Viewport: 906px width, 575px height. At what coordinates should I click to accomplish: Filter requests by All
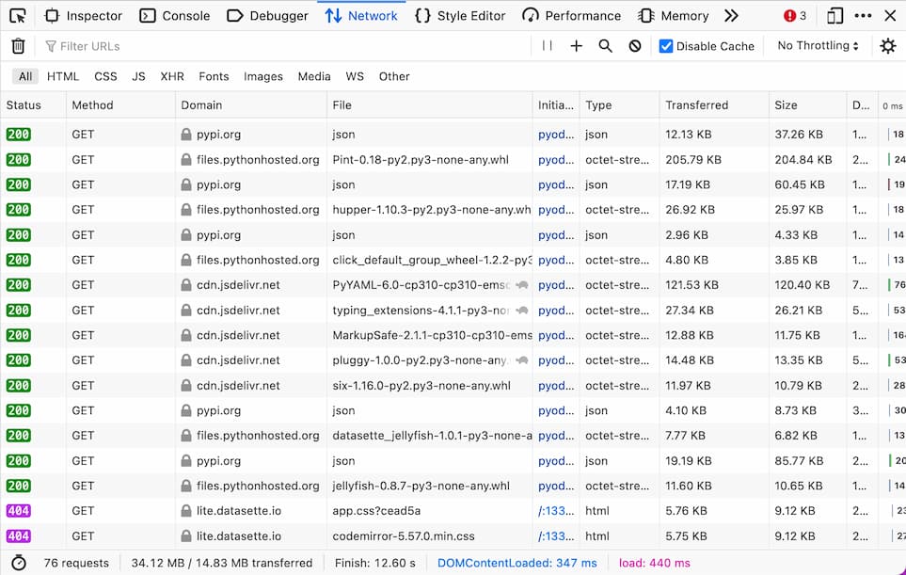coord(25,76)
